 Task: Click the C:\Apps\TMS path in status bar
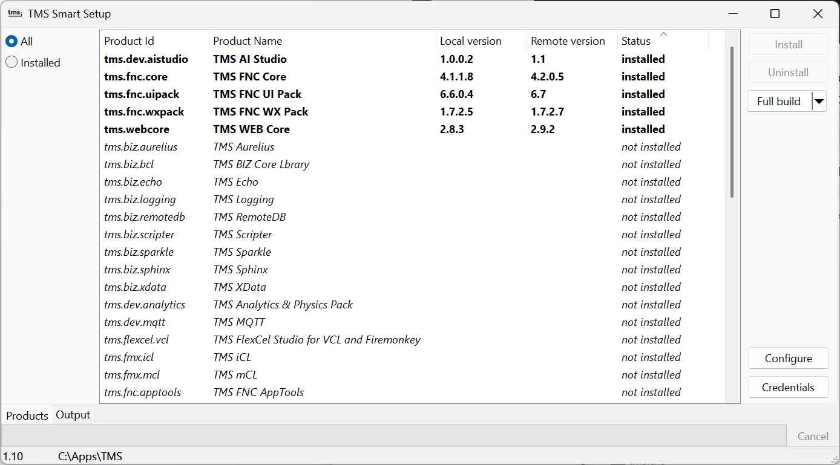tap(90, 457)
